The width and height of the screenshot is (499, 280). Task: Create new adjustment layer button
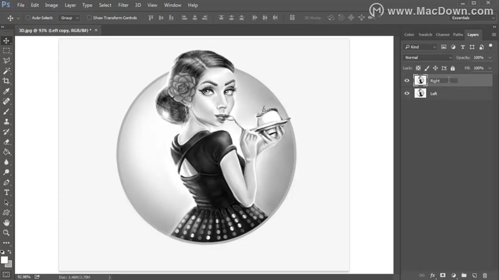[453, 275]
